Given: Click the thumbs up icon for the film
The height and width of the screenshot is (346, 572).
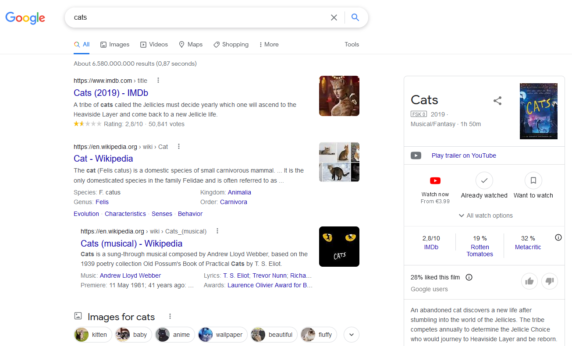Looking at the screenshot, I should click(529, 281).
